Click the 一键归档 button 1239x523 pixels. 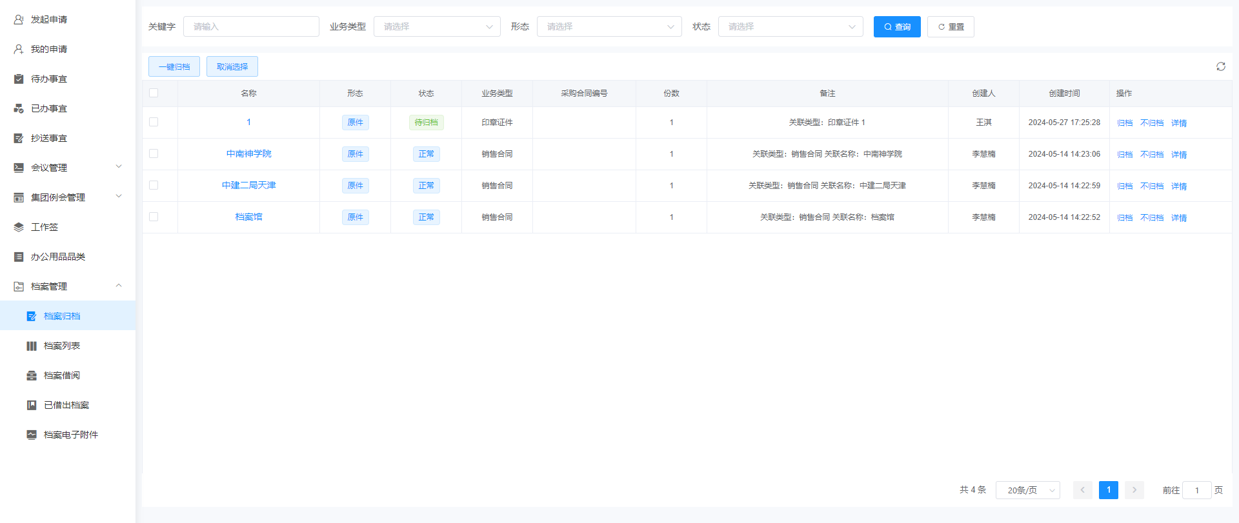tap(174, 66)
